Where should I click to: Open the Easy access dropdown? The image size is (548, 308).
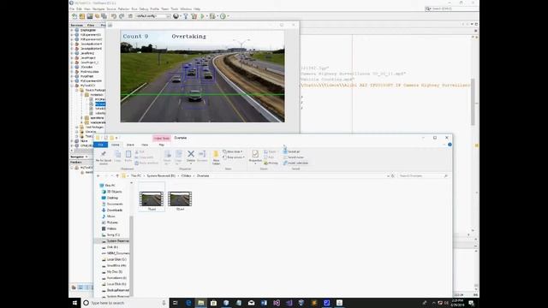[x=234, y=157]
